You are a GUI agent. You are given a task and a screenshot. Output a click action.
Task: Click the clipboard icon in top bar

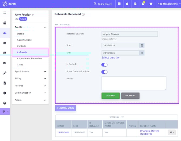pos(127,4)
